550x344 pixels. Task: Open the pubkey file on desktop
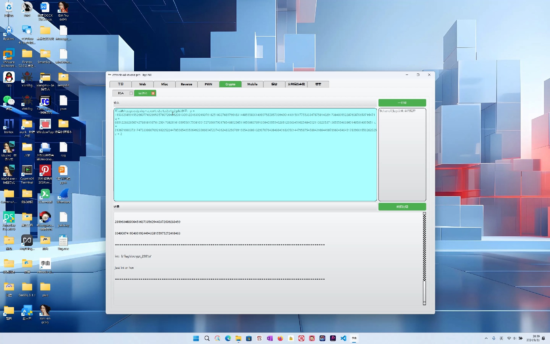[63, 219]
